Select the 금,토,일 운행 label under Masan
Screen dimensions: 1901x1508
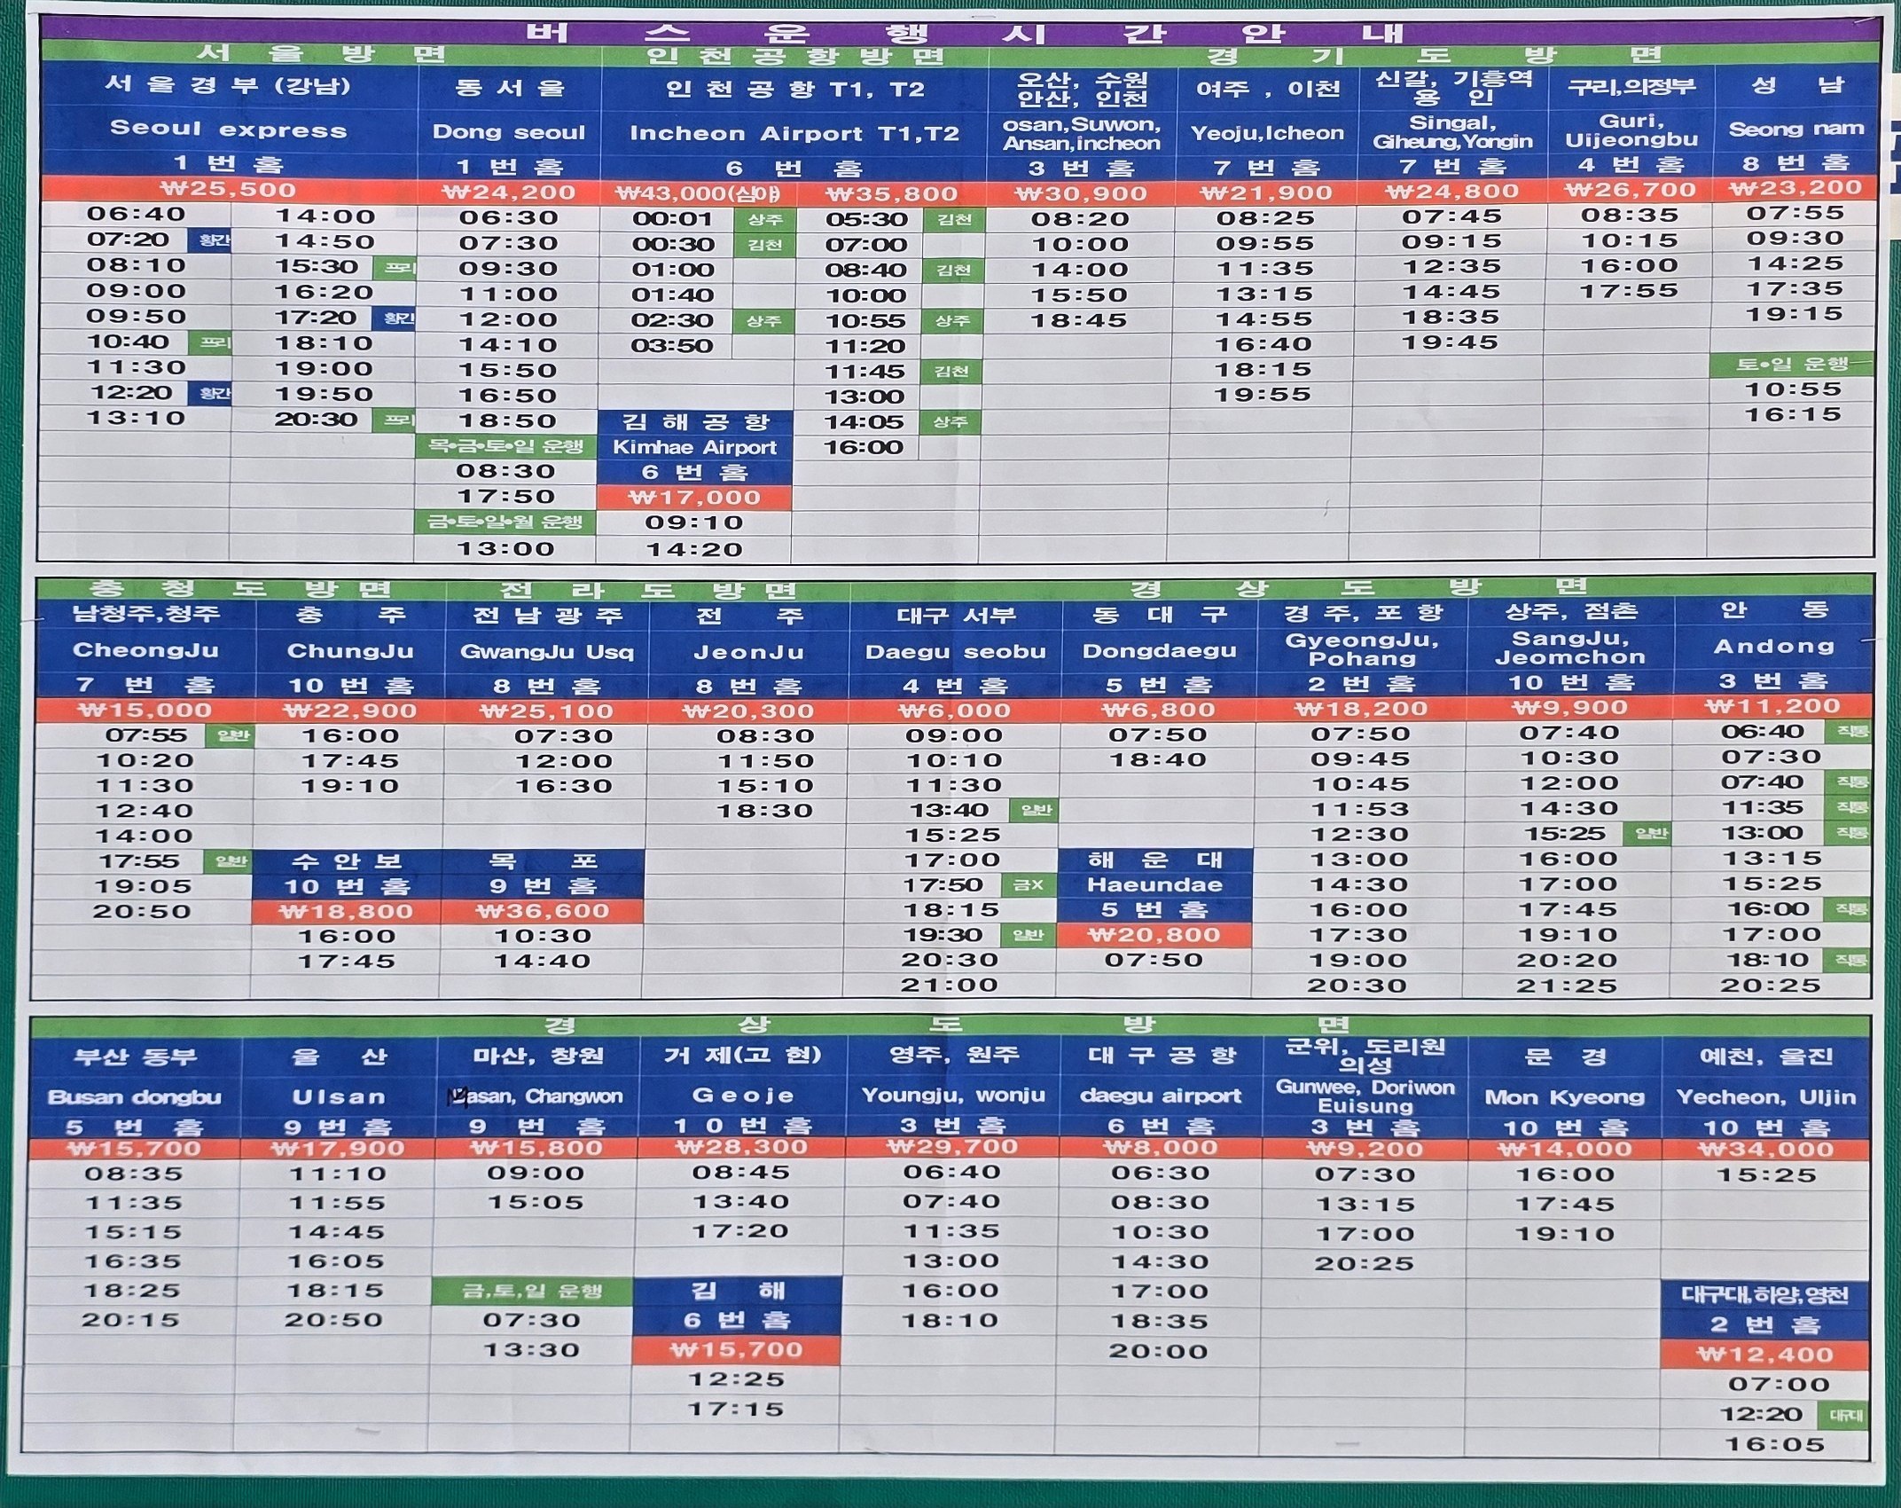point(532,1292)
